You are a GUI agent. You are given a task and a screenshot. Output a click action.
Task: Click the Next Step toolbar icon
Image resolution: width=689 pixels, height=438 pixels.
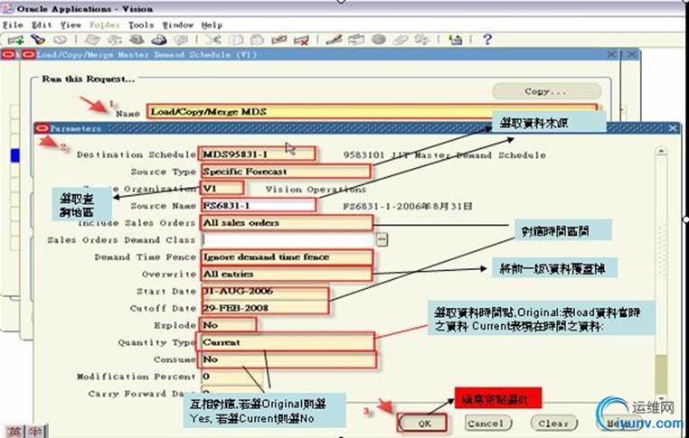click(x=115, y=40)
